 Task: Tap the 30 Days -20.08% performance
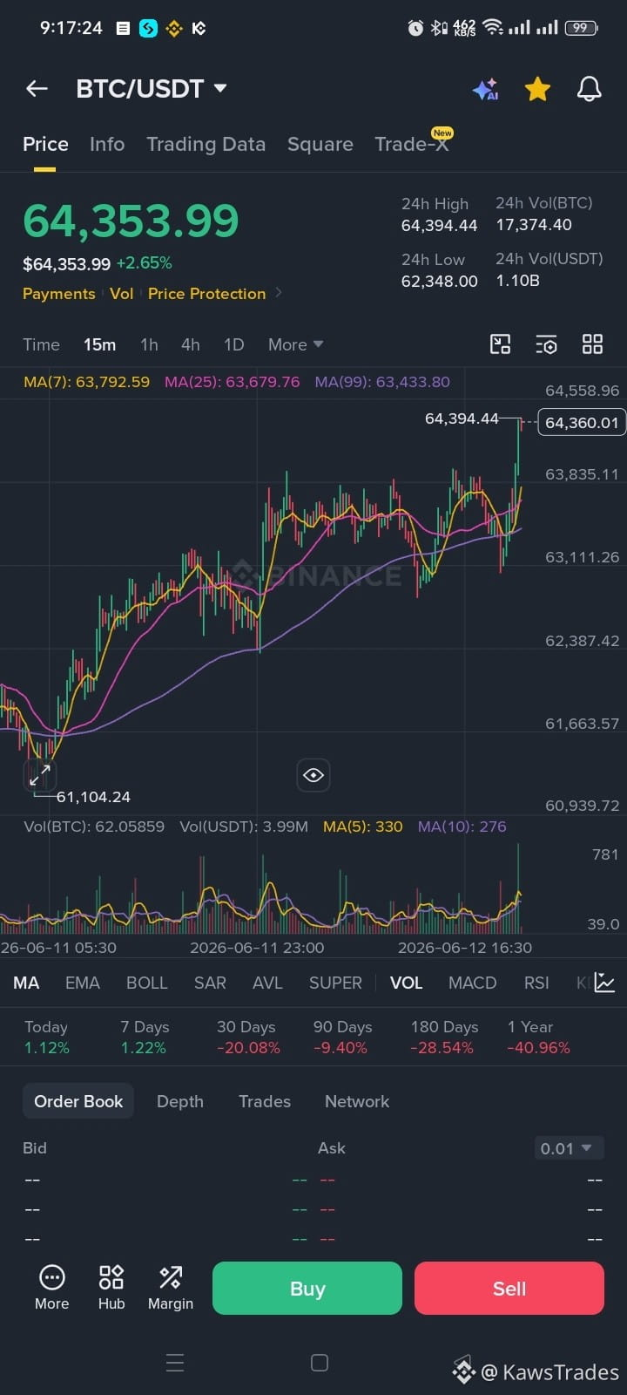pyautogui.click(x=248, y=1038)
